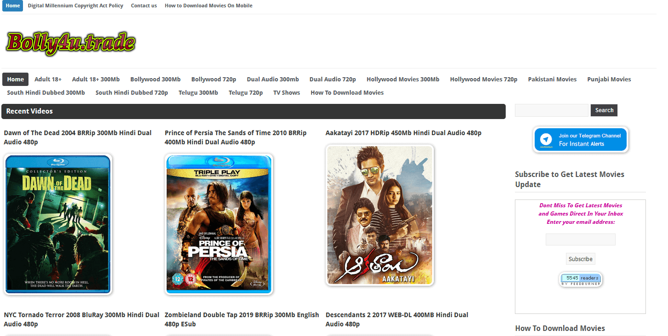Open Zombieland Double Tap 2019 BRRip link
668x336 pixels.
(x=241, y=319)
